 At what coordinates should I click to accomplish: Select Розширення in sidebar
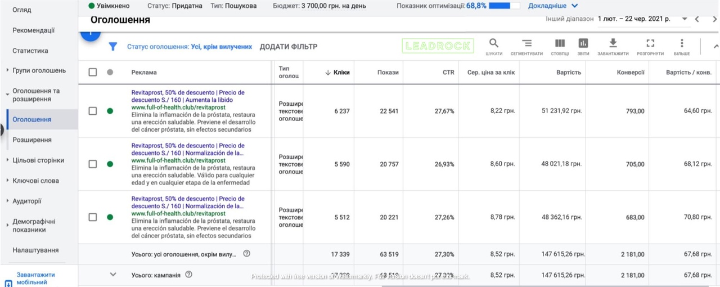32,140
